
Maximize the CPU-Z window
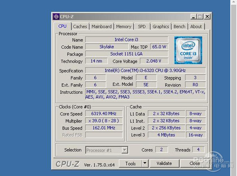(x=200, y=17)
